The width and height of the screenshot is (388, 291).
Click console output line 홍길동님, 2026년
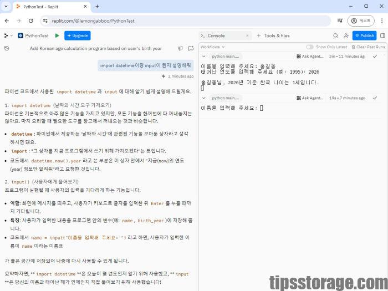tap(260, 83)
